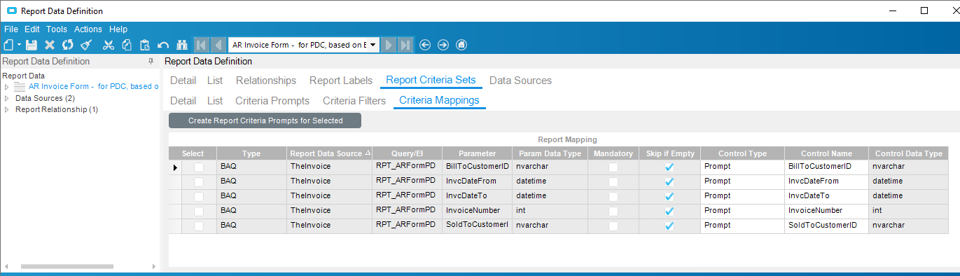Click the Clear broom icon

86,45
